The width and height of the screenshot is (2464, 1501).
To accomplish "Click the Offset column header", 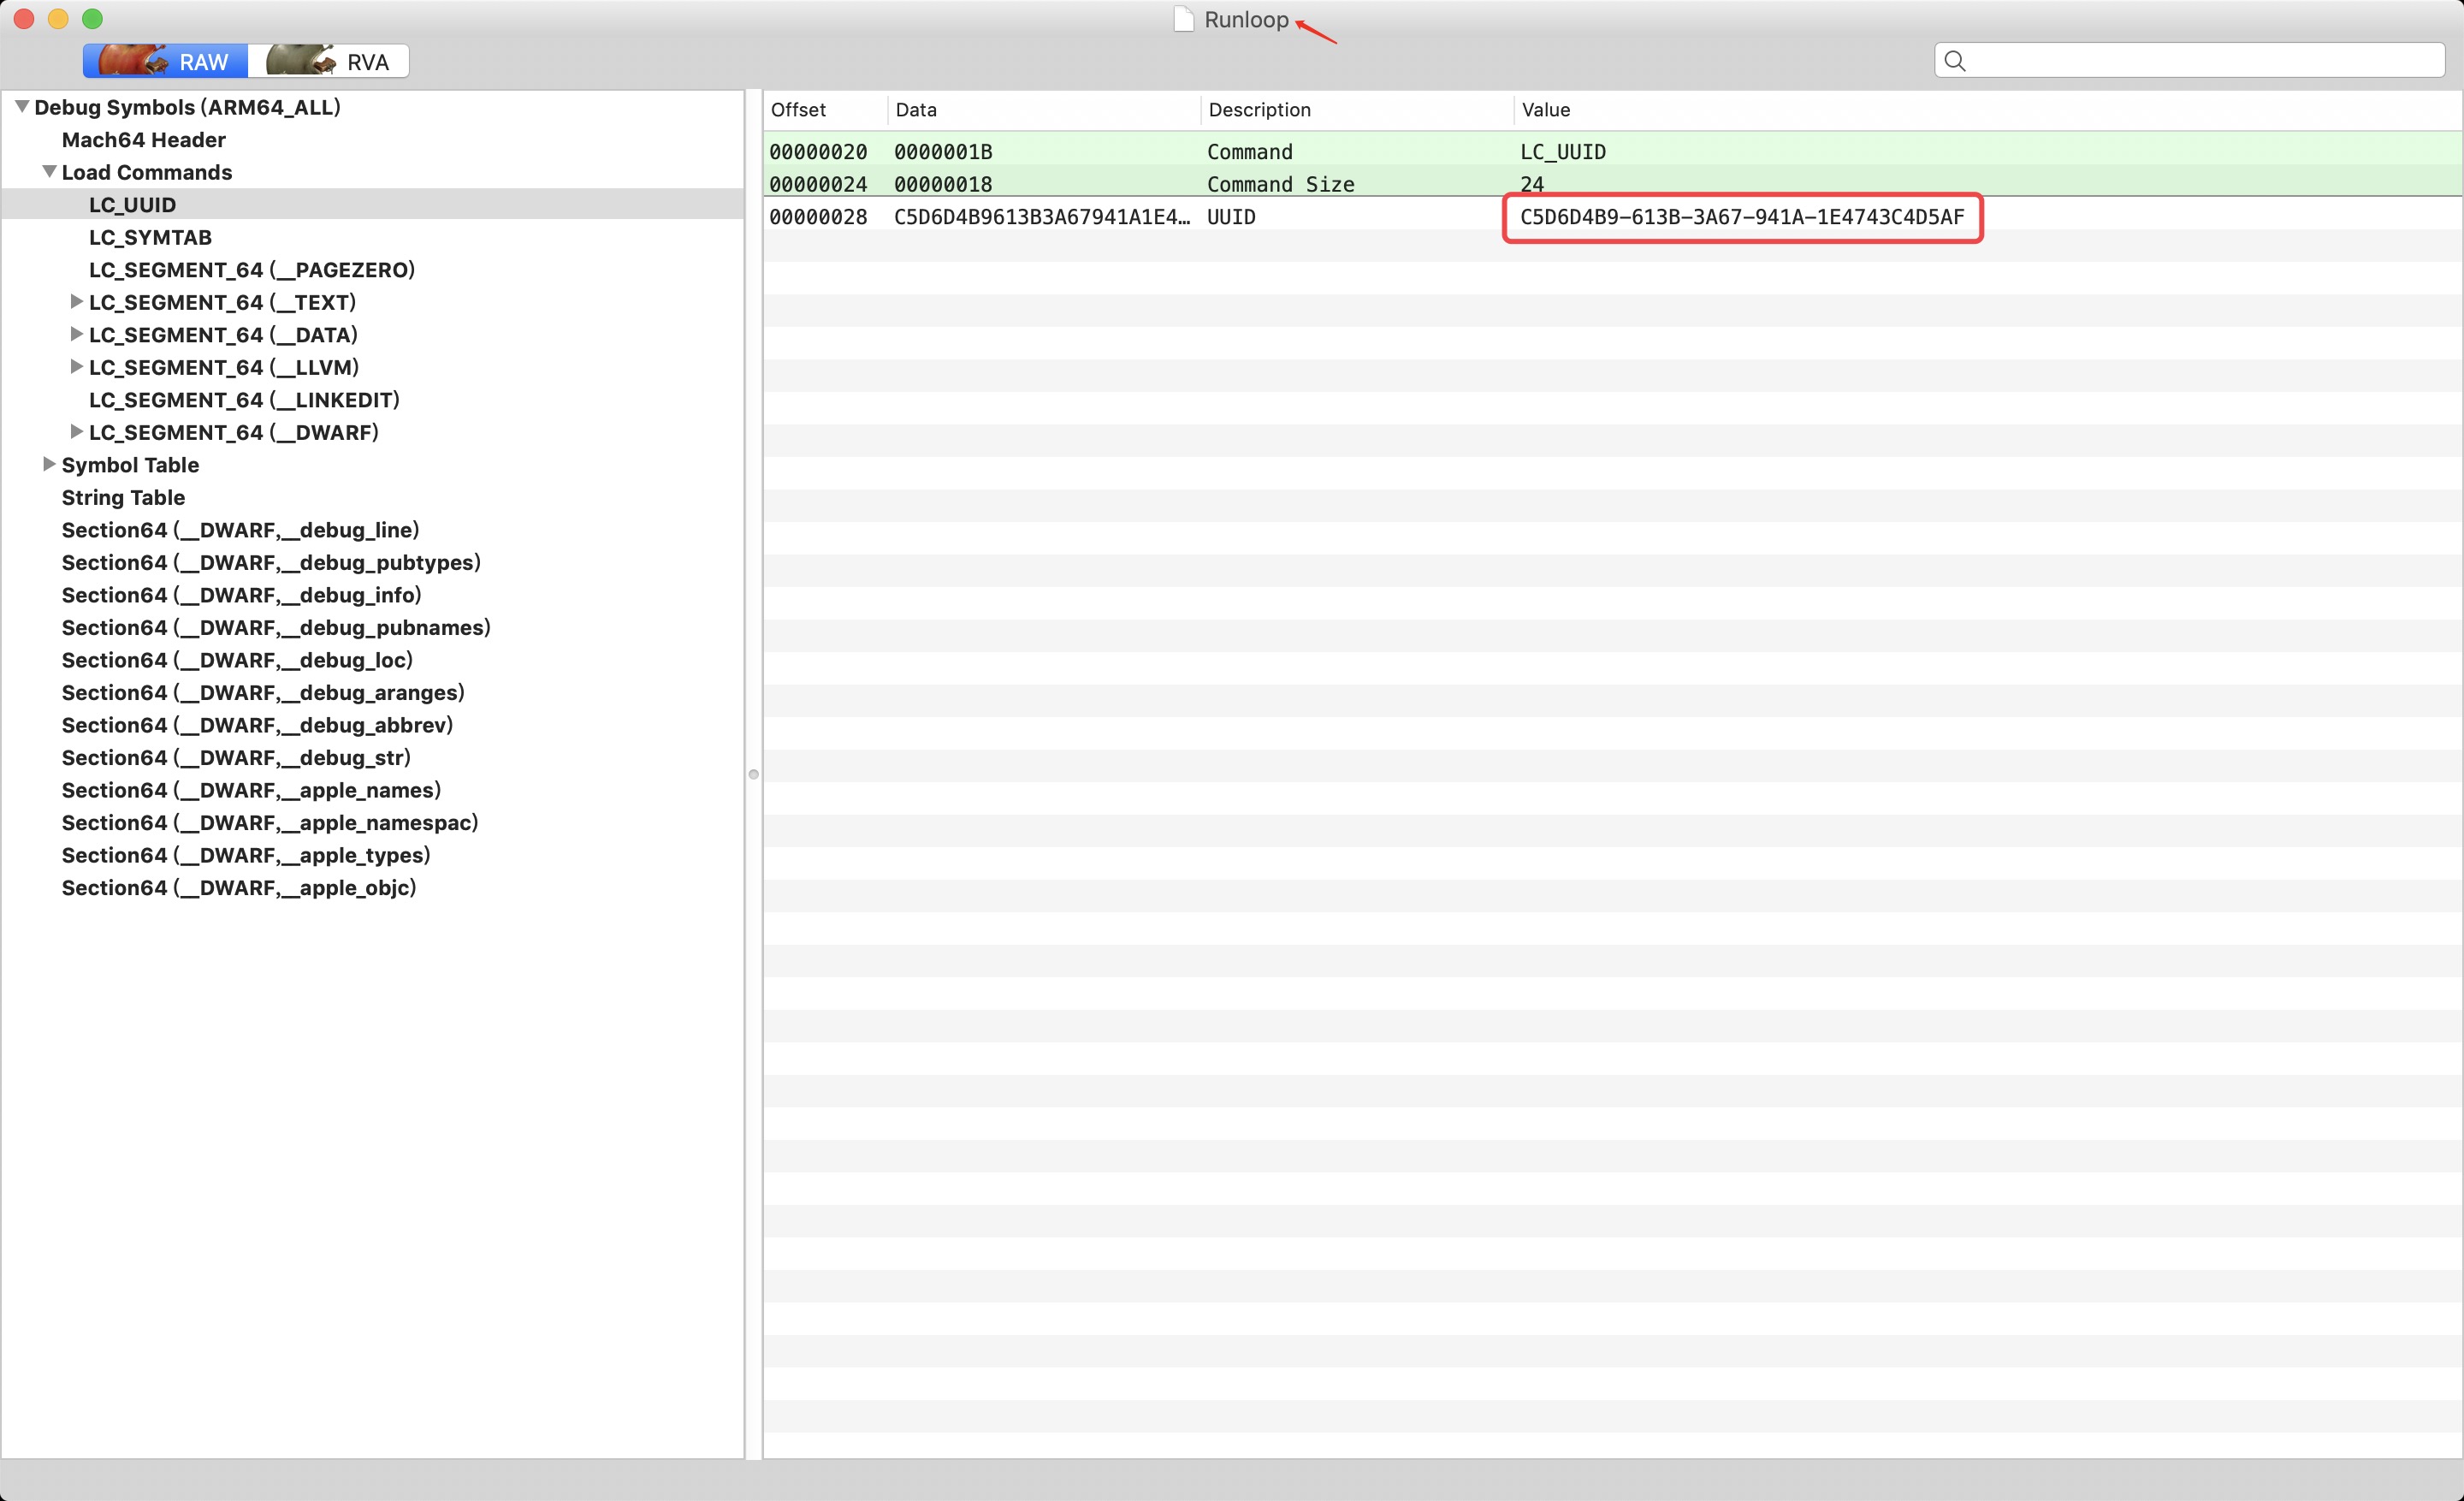I will tap(798, 110).
